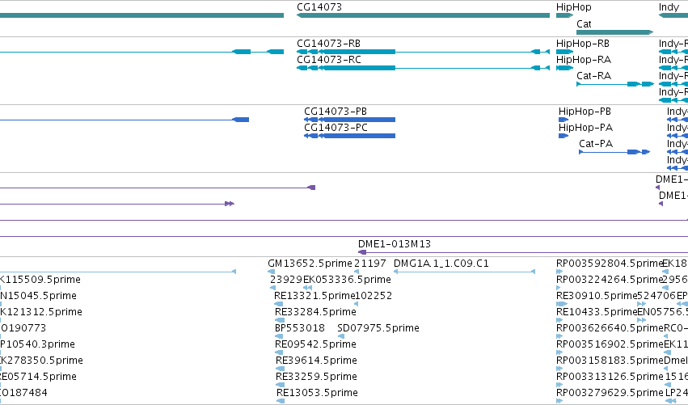Select the RE13053.5prime EST glyph
Viewport: 688px width, 405px height.
(x=281, y=401)
